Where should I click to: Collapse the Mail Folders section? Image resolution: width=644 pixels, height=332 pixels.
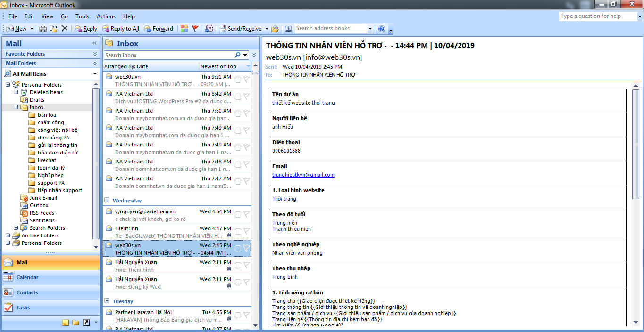click(95, 63)
